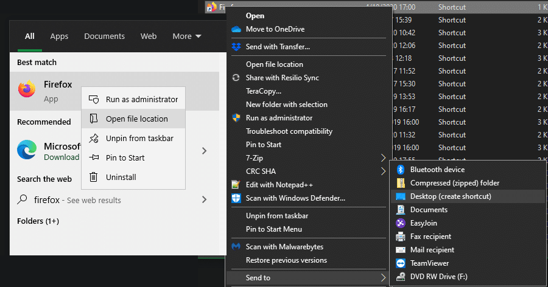Expand the 7-Zip submenu arrow
This screenshot has height=287, width=548.
pyautogui.click(x=383, y=158)
